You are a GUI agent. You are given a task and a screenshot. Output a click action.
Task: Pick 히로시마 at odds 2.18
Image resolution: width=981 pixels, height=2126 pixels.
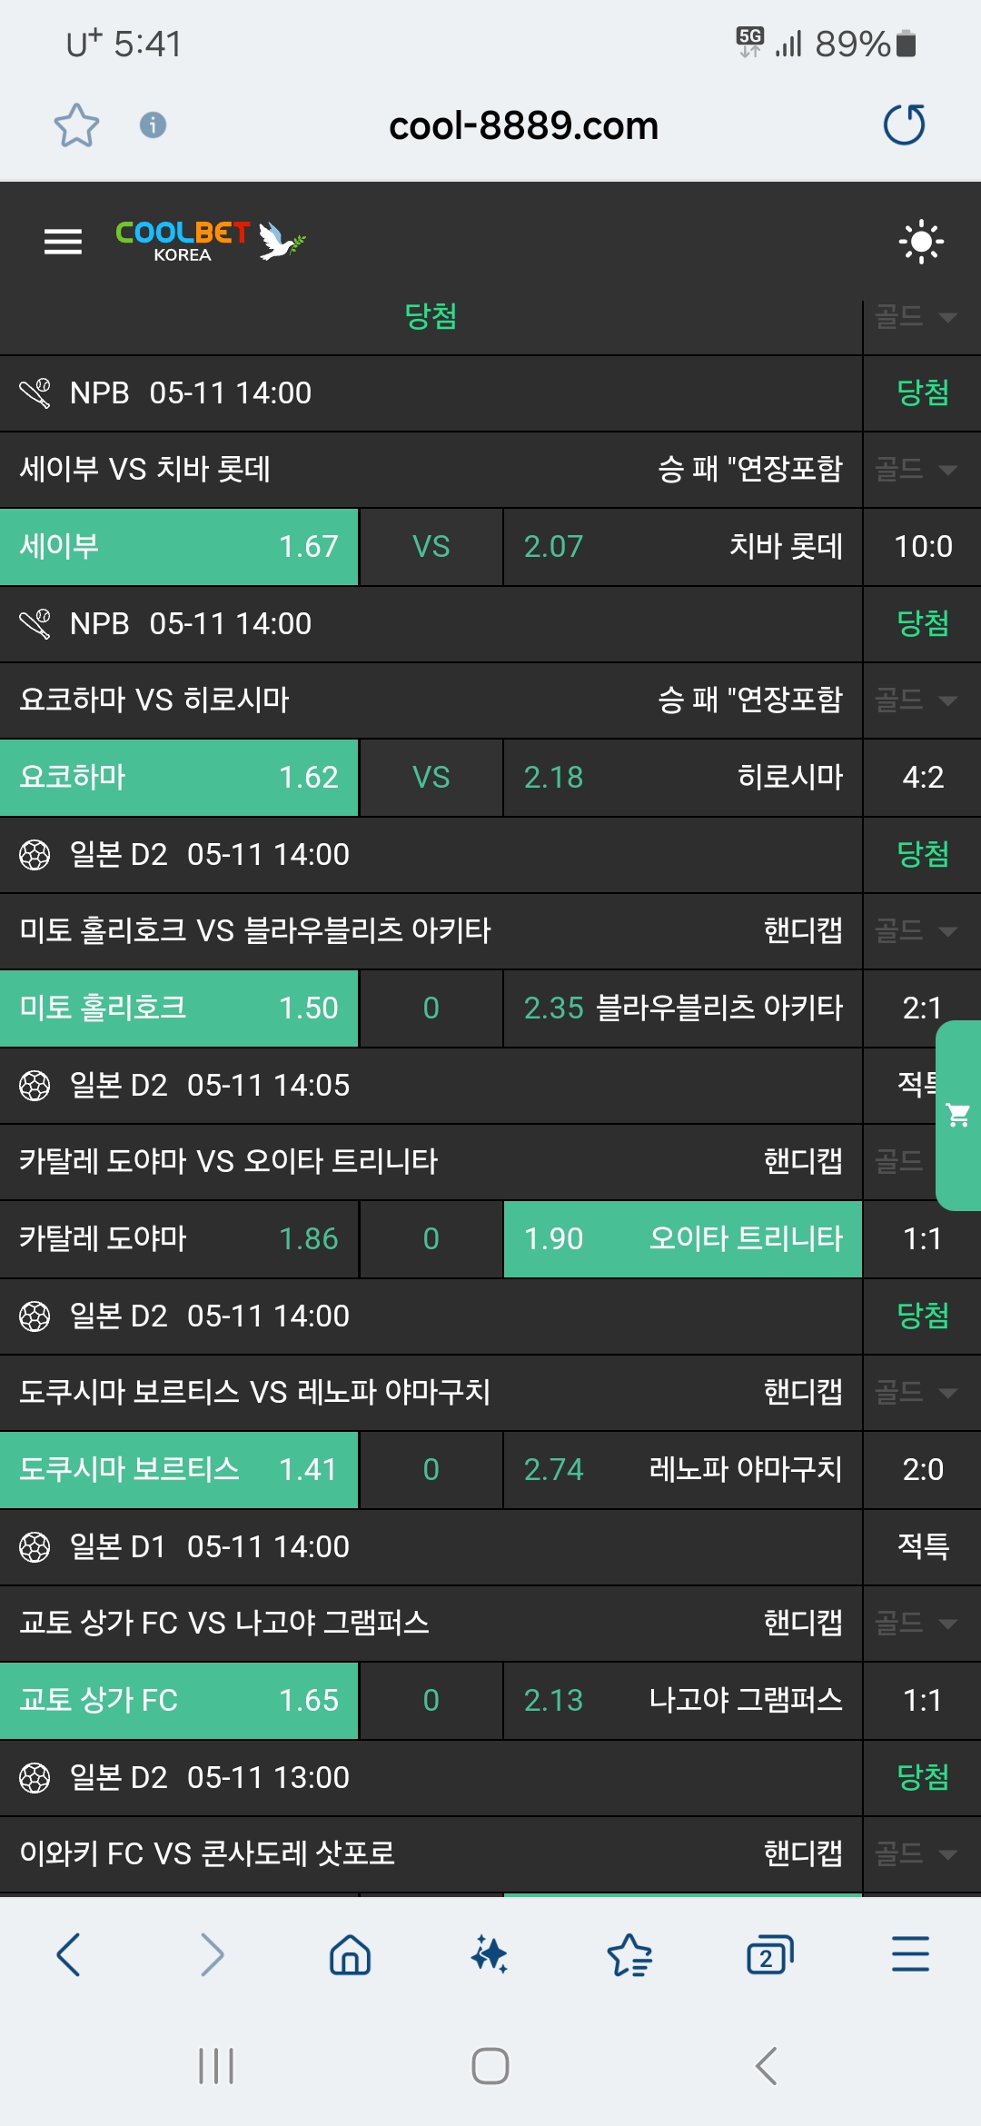point(682,778)
